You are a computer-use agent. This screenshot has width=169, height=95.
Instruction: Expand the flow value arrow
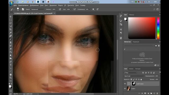click(71, 9)
